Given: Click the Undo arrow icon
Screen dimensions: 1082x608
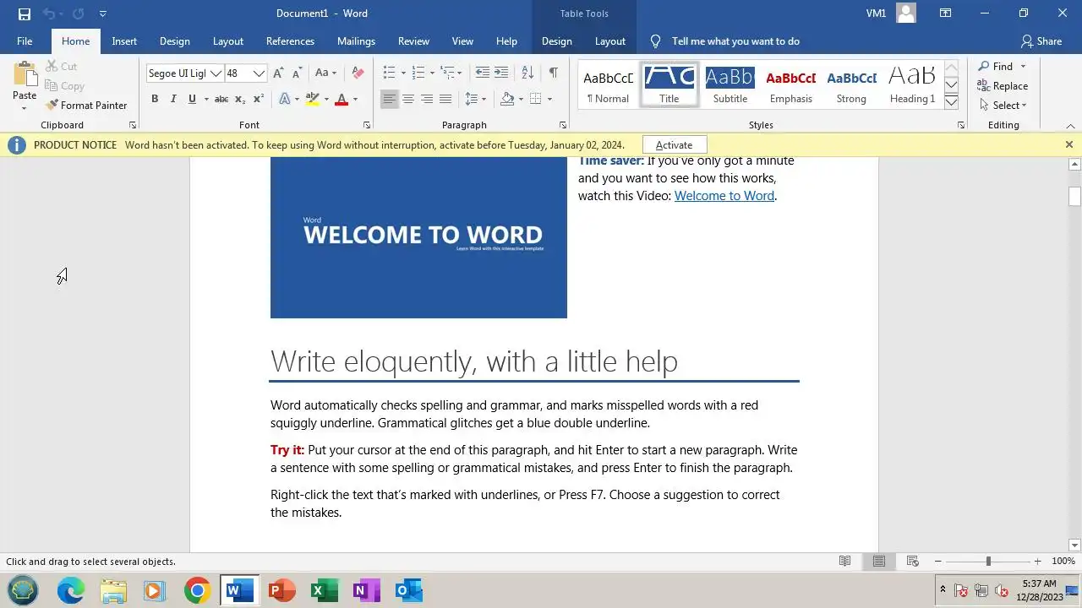Looking at the screenshot, I should (x=49, y=14).
